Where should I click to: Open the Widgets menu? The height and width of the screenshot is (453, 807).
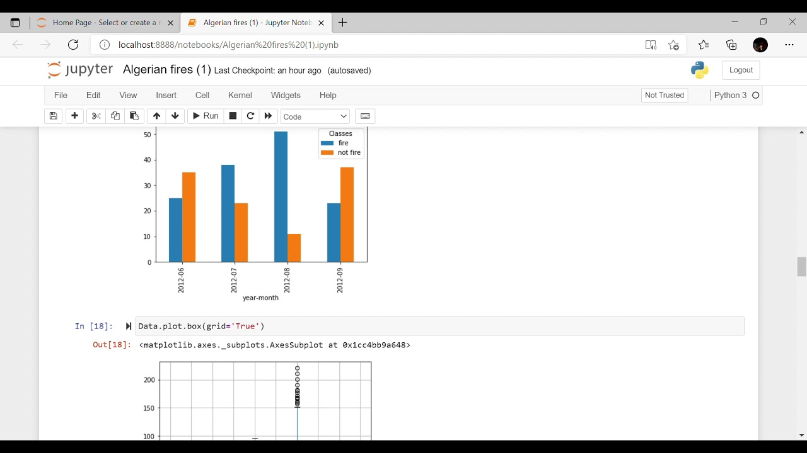286,96
